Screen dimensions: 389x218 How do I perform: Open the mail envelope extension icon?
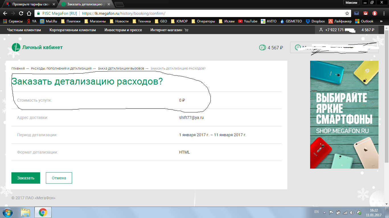[x=357, y=13]
